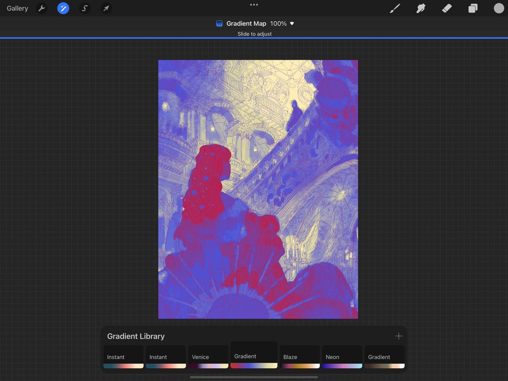Screen dimensions: 508x381
Task: Select the Smudge tool
Action: coord(421,8)
